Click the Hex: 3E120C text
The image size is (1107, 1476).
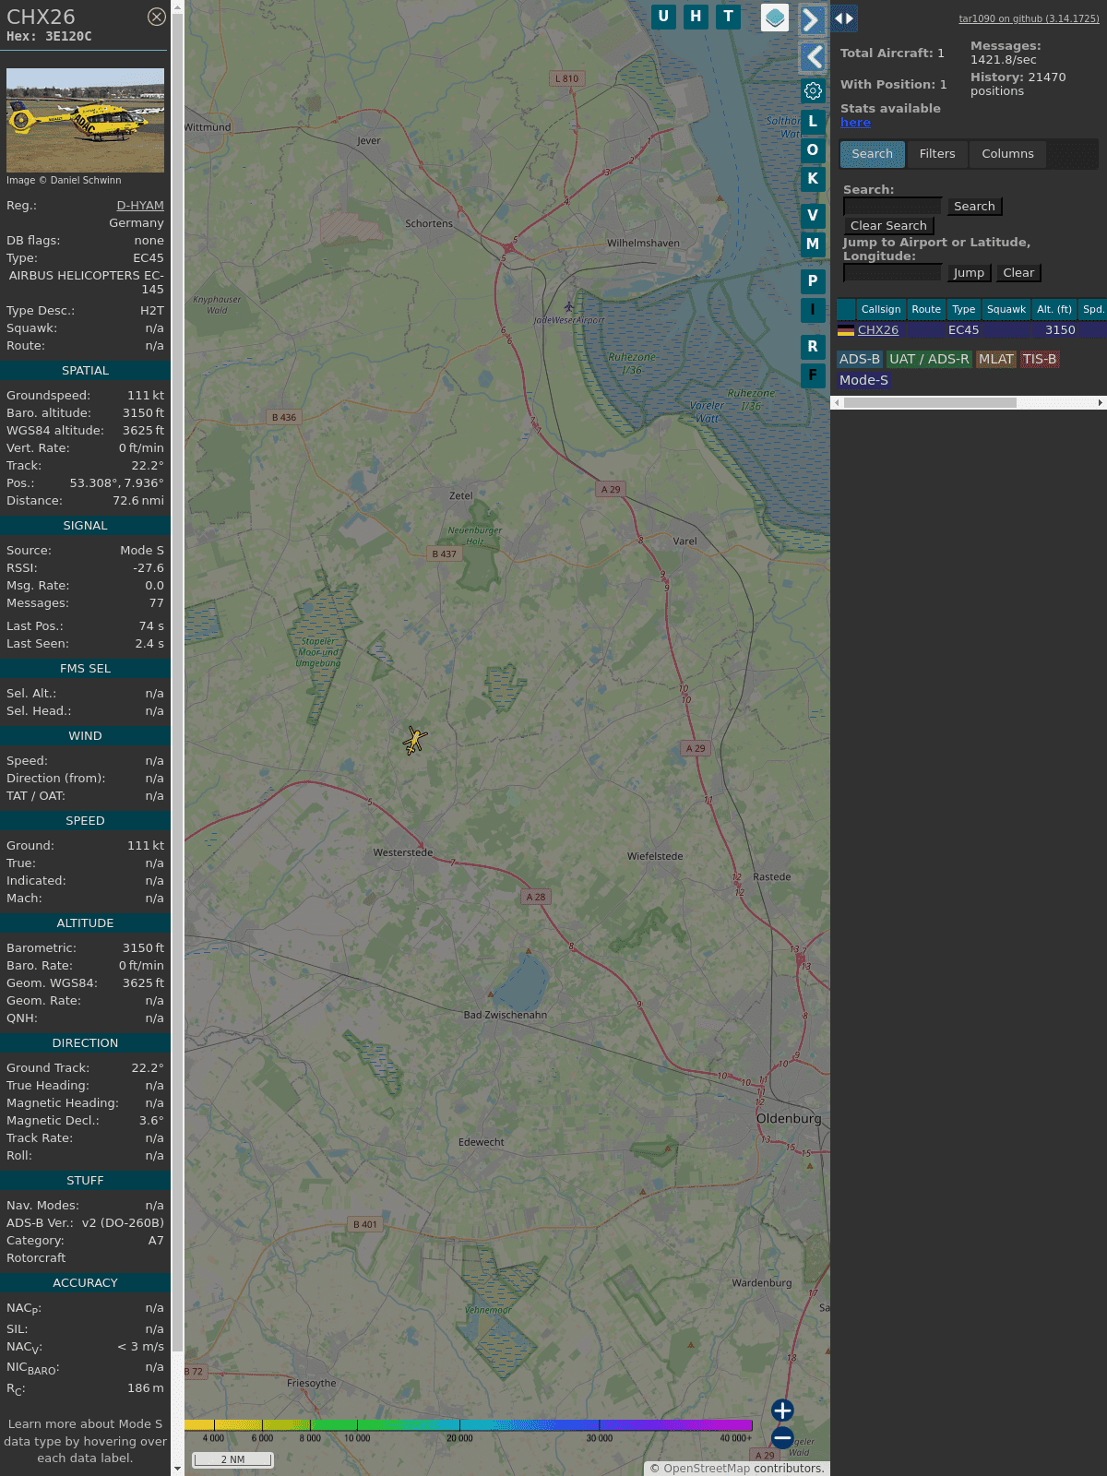[49, 36]
